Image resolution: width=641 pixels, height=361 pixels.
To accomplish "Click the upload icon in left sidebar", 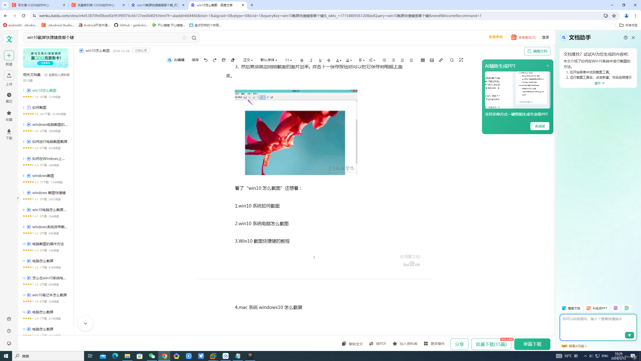I will tap(9, 75).
